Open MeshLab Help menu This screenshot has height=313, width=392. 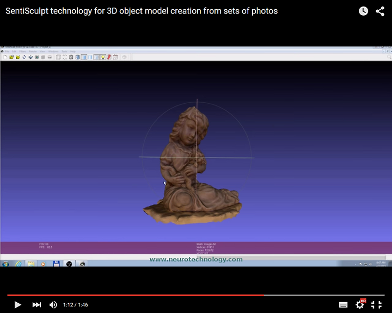pos(73,52)
